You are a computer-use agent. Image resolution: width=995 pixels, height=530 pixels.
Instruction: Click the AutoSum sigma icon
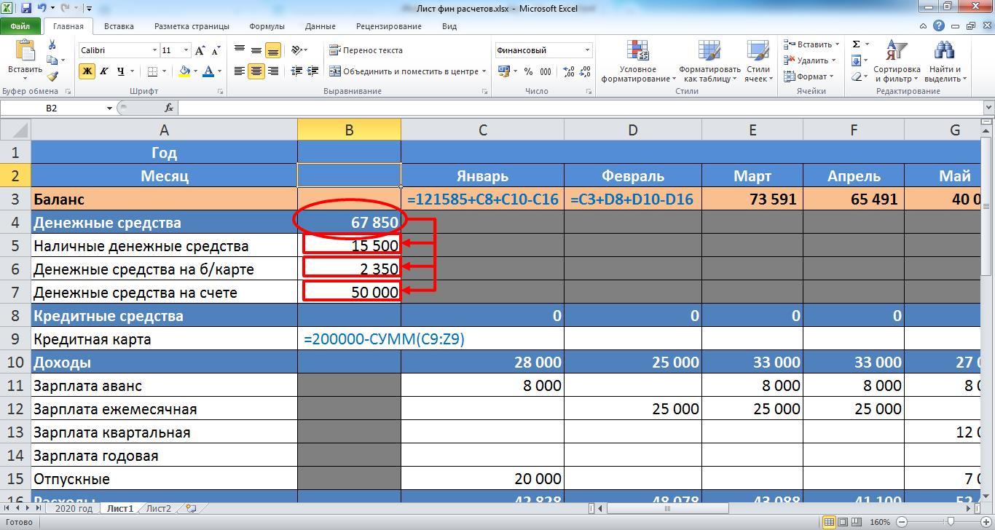pos(857,44)
